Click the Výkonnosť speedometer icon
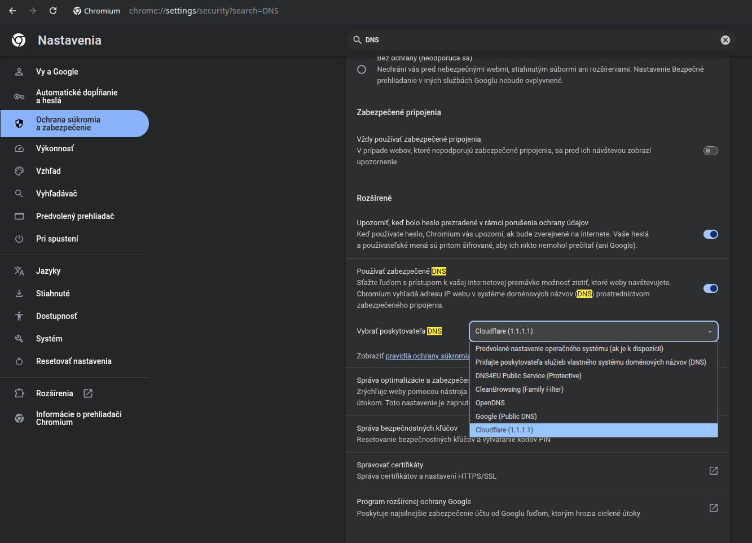This screenshot has height=543, width=752. [19, 148]
